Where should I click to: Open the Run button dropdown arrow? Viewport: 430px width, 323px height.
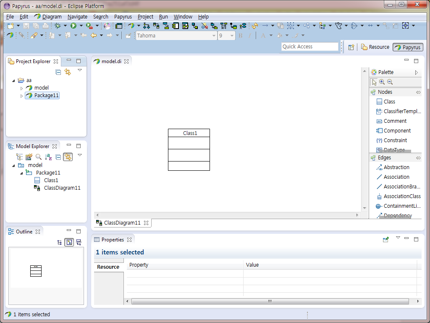click(81, 26)
